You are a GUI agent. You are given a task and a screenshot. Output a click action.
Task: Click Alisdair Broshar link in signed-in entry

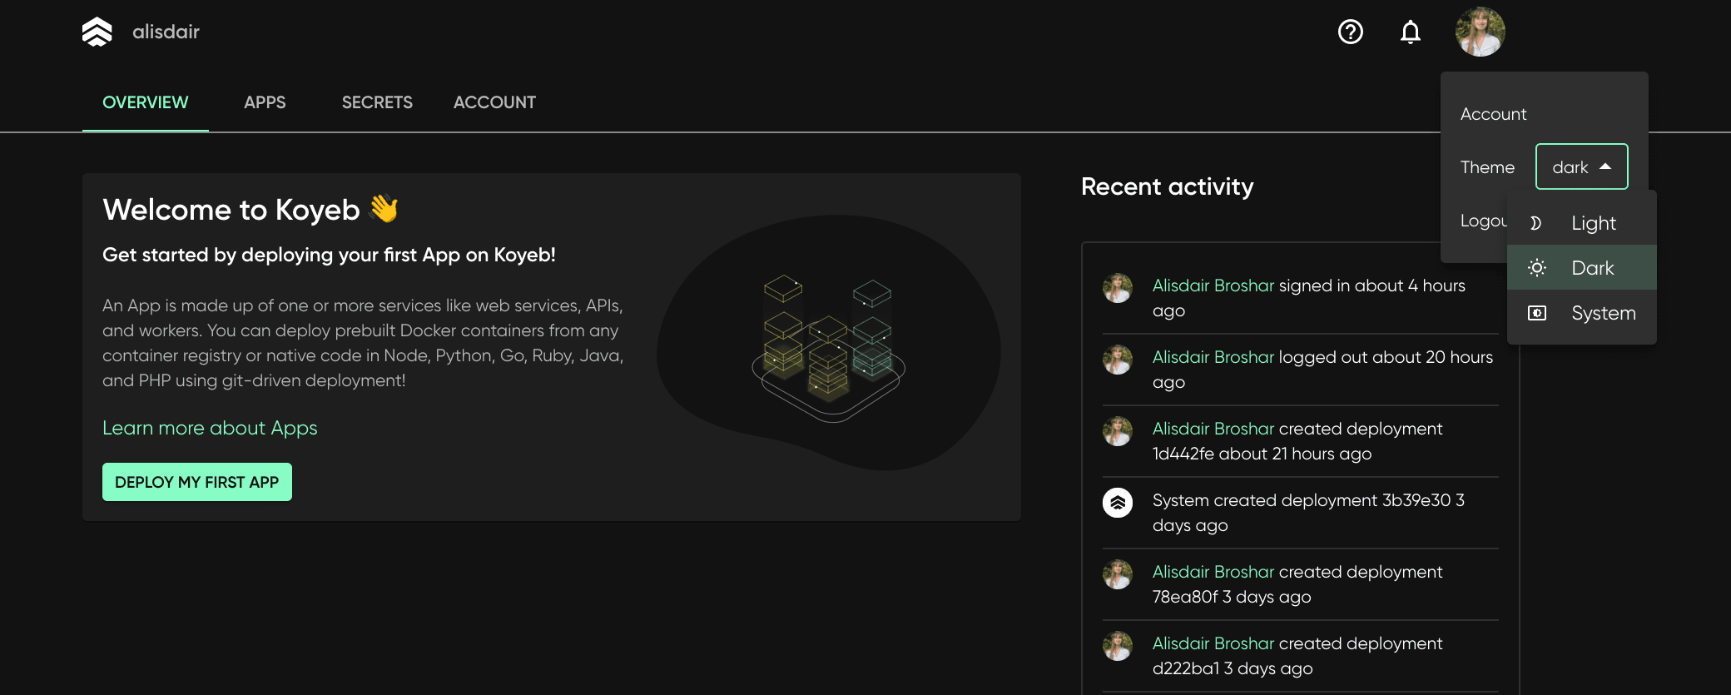(1213, 285)
